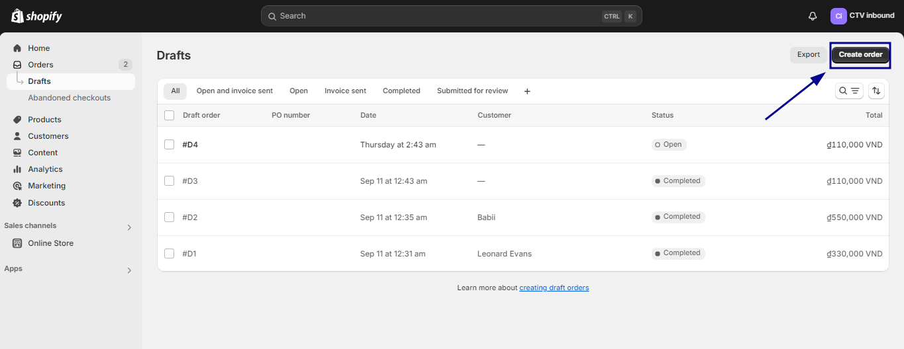Switch to Open and invoice sent tab
Screen dimensions: 904x349
tap(234, 91)
